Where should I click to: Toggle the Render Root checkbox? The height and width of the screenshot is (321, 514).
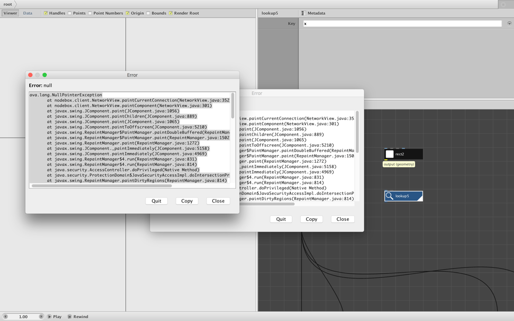(171, 13)
